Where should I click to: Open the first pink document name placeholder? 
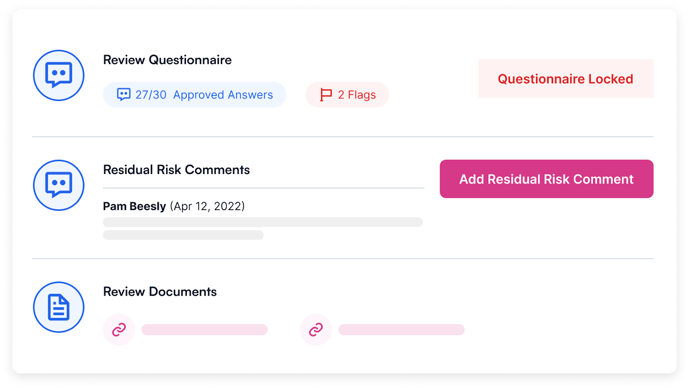click(205, 330)
